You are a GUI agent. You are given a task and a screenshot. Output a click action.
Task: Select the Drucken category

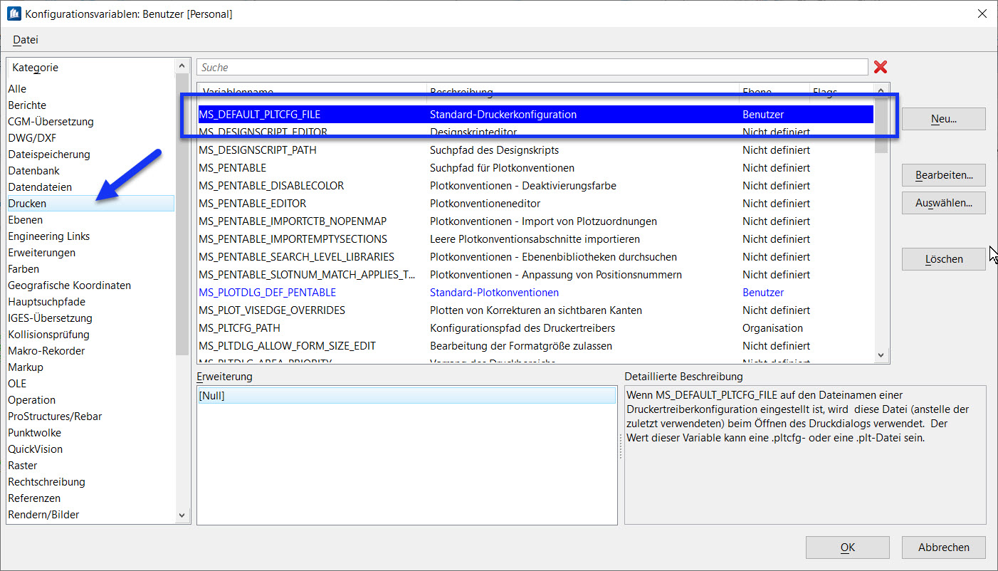(x=90, y=204)
